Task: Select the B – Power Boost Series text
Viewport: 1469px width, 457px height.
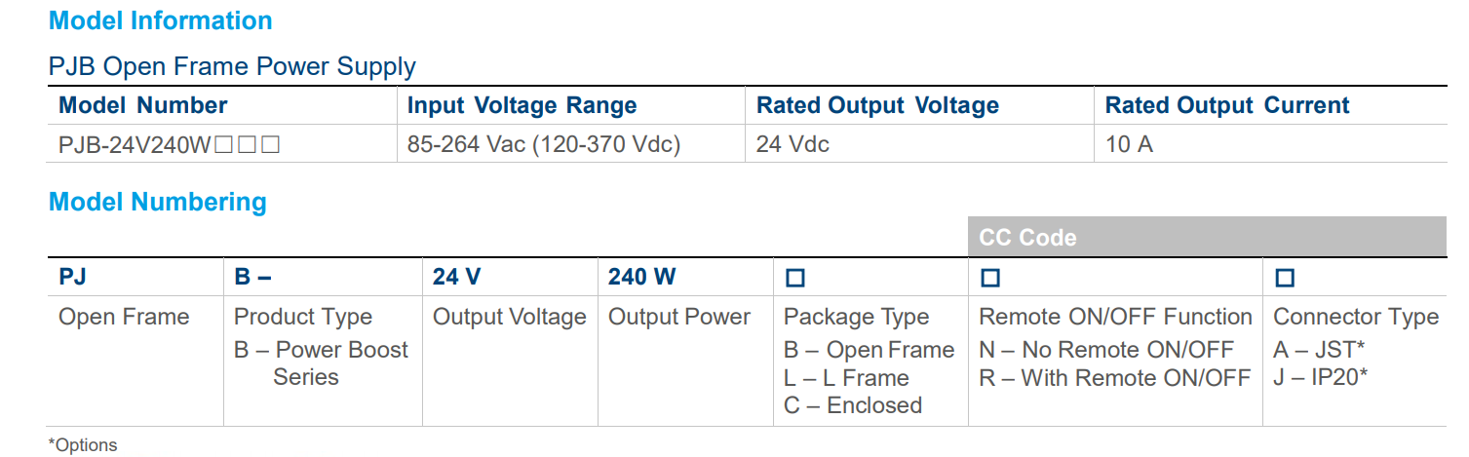Action: pos(321,363)
